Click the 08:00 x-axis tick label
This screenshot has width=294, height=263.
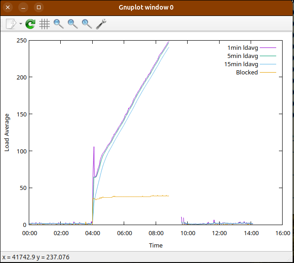point(156,233)
